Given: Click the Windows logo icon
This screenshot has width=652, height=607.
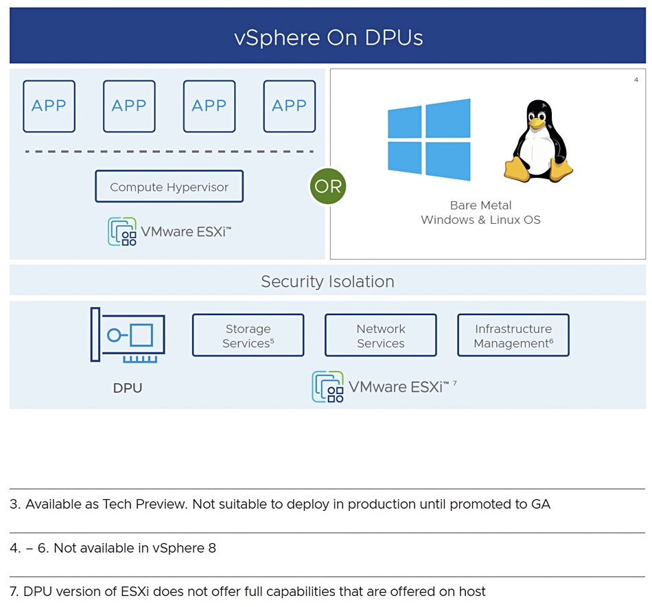Looking at the screenshot, I should tap(429, 140).
